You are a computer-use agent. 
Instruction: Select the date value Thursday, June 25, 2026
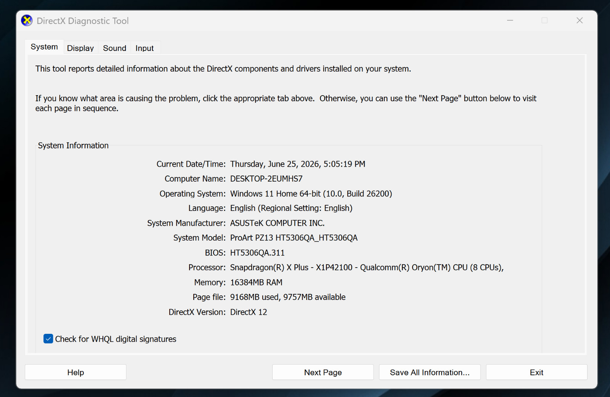(298, 164)
